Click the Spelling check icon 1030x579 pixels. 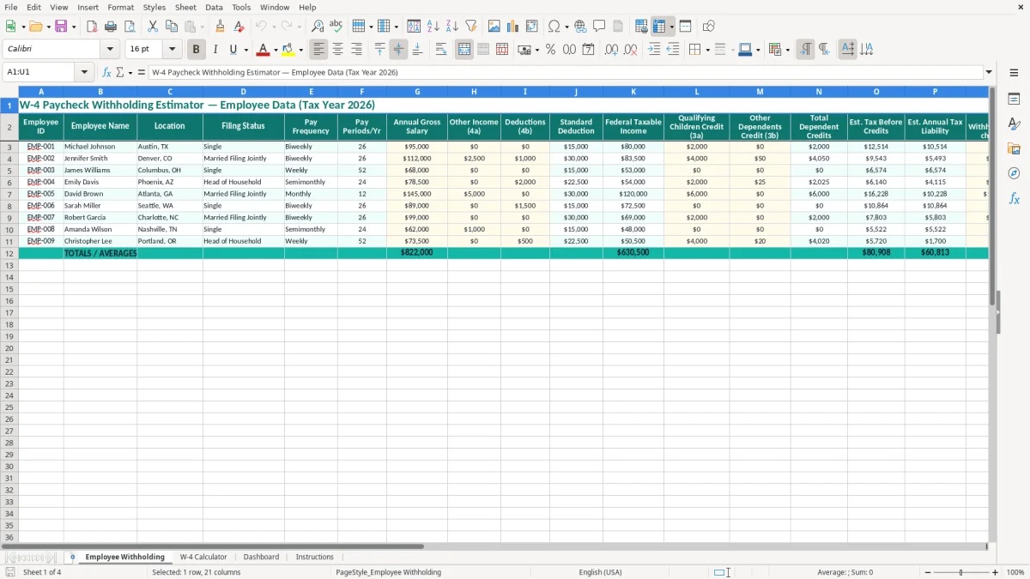[x=336, y=27]
